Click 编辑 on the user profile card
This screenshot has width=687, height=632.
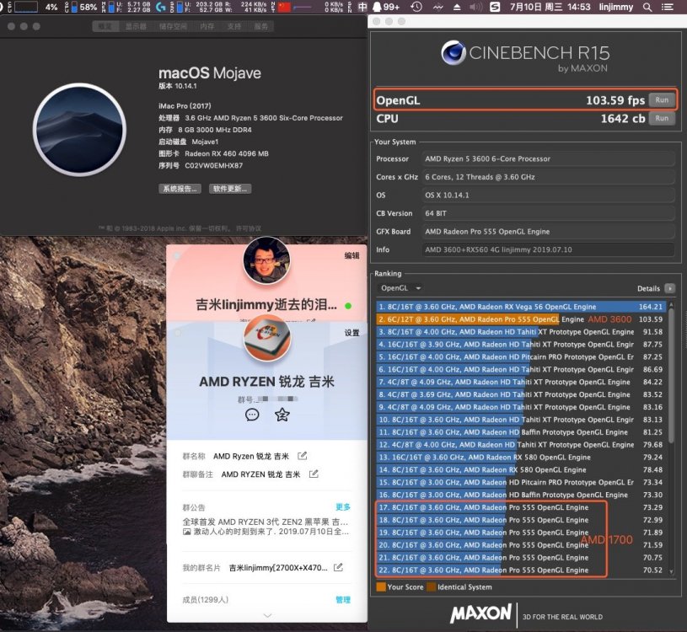pyautogui.click(x=352, y=255)
